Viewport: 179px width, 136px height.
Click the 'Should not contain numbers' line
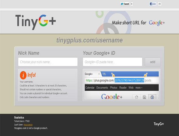[x=41, y=89]
